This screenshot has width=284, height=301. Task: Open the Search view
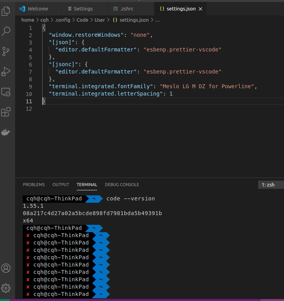click(x=6, y=31)
